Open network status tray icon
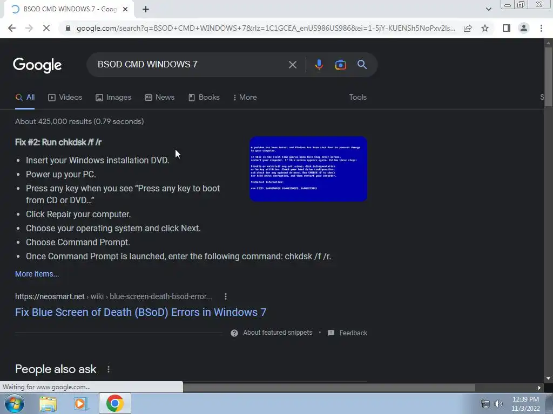 [x=485, y=404]
